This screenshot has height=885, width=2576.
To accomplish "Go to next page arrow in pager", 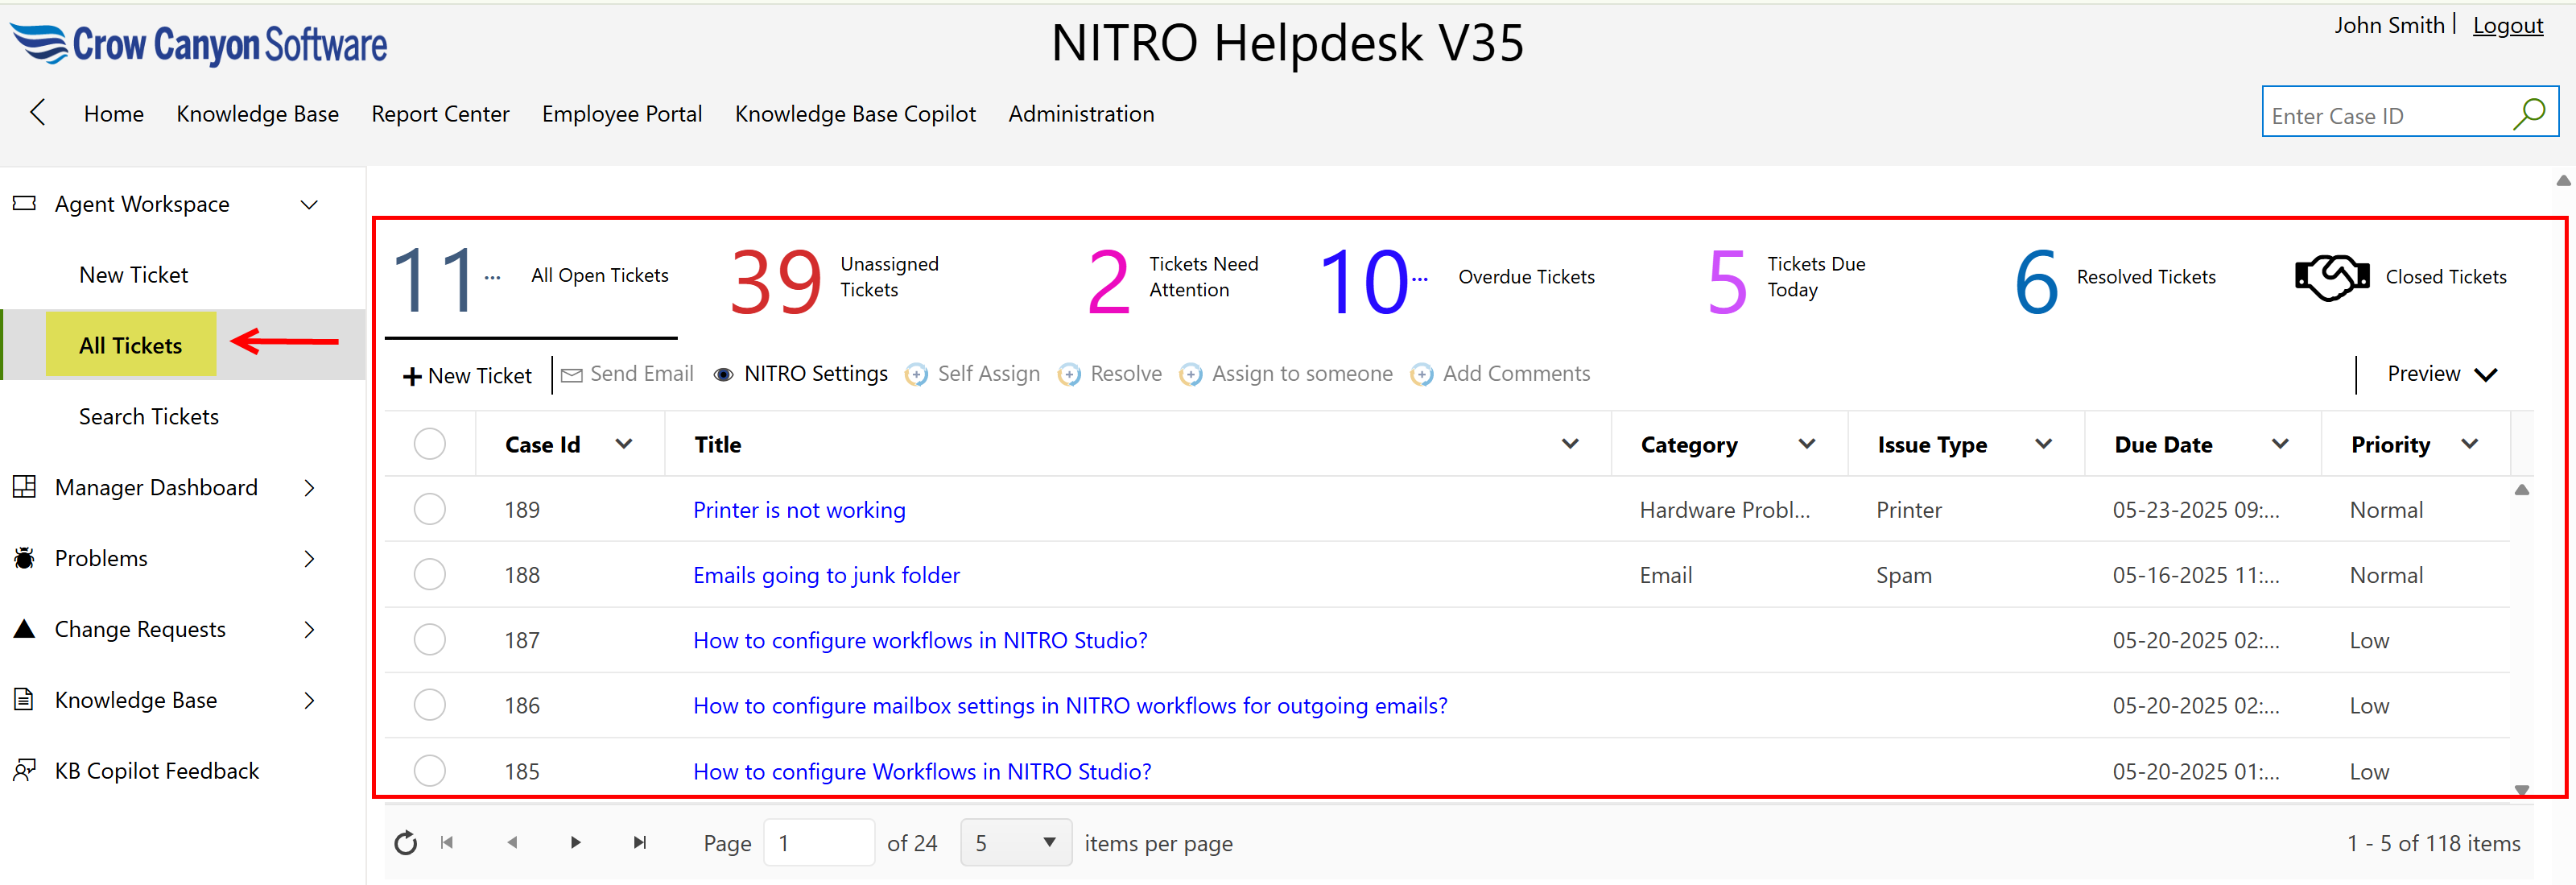I will 575,843.
